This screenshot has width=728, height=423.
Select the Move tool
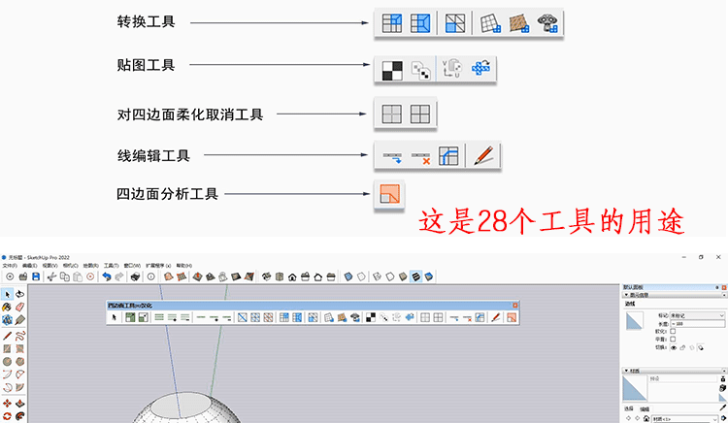7,404
